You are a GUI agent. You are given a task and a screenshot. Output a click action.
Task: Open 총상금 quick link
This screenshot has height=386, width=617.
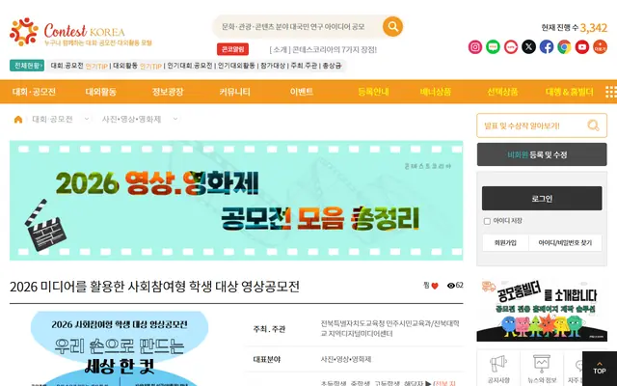(332, 66)
